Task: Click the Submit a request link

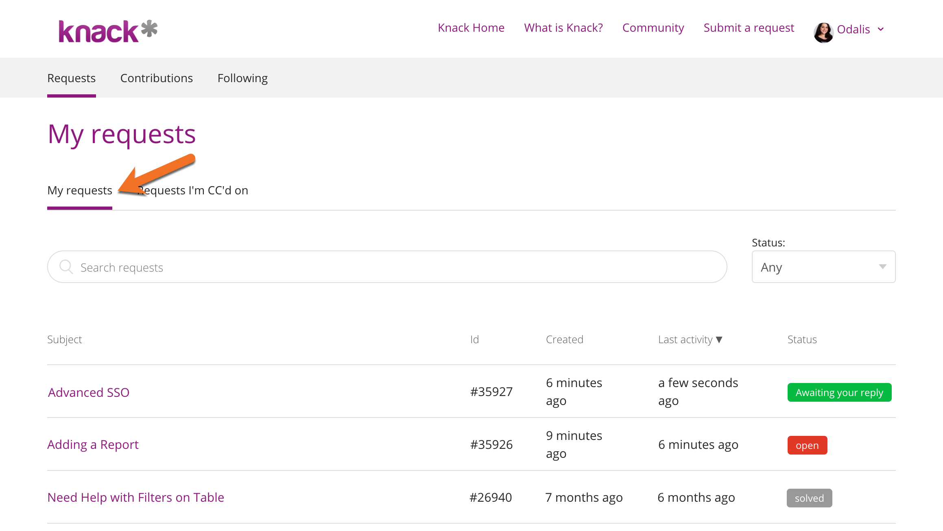Action: pos(749,28)
